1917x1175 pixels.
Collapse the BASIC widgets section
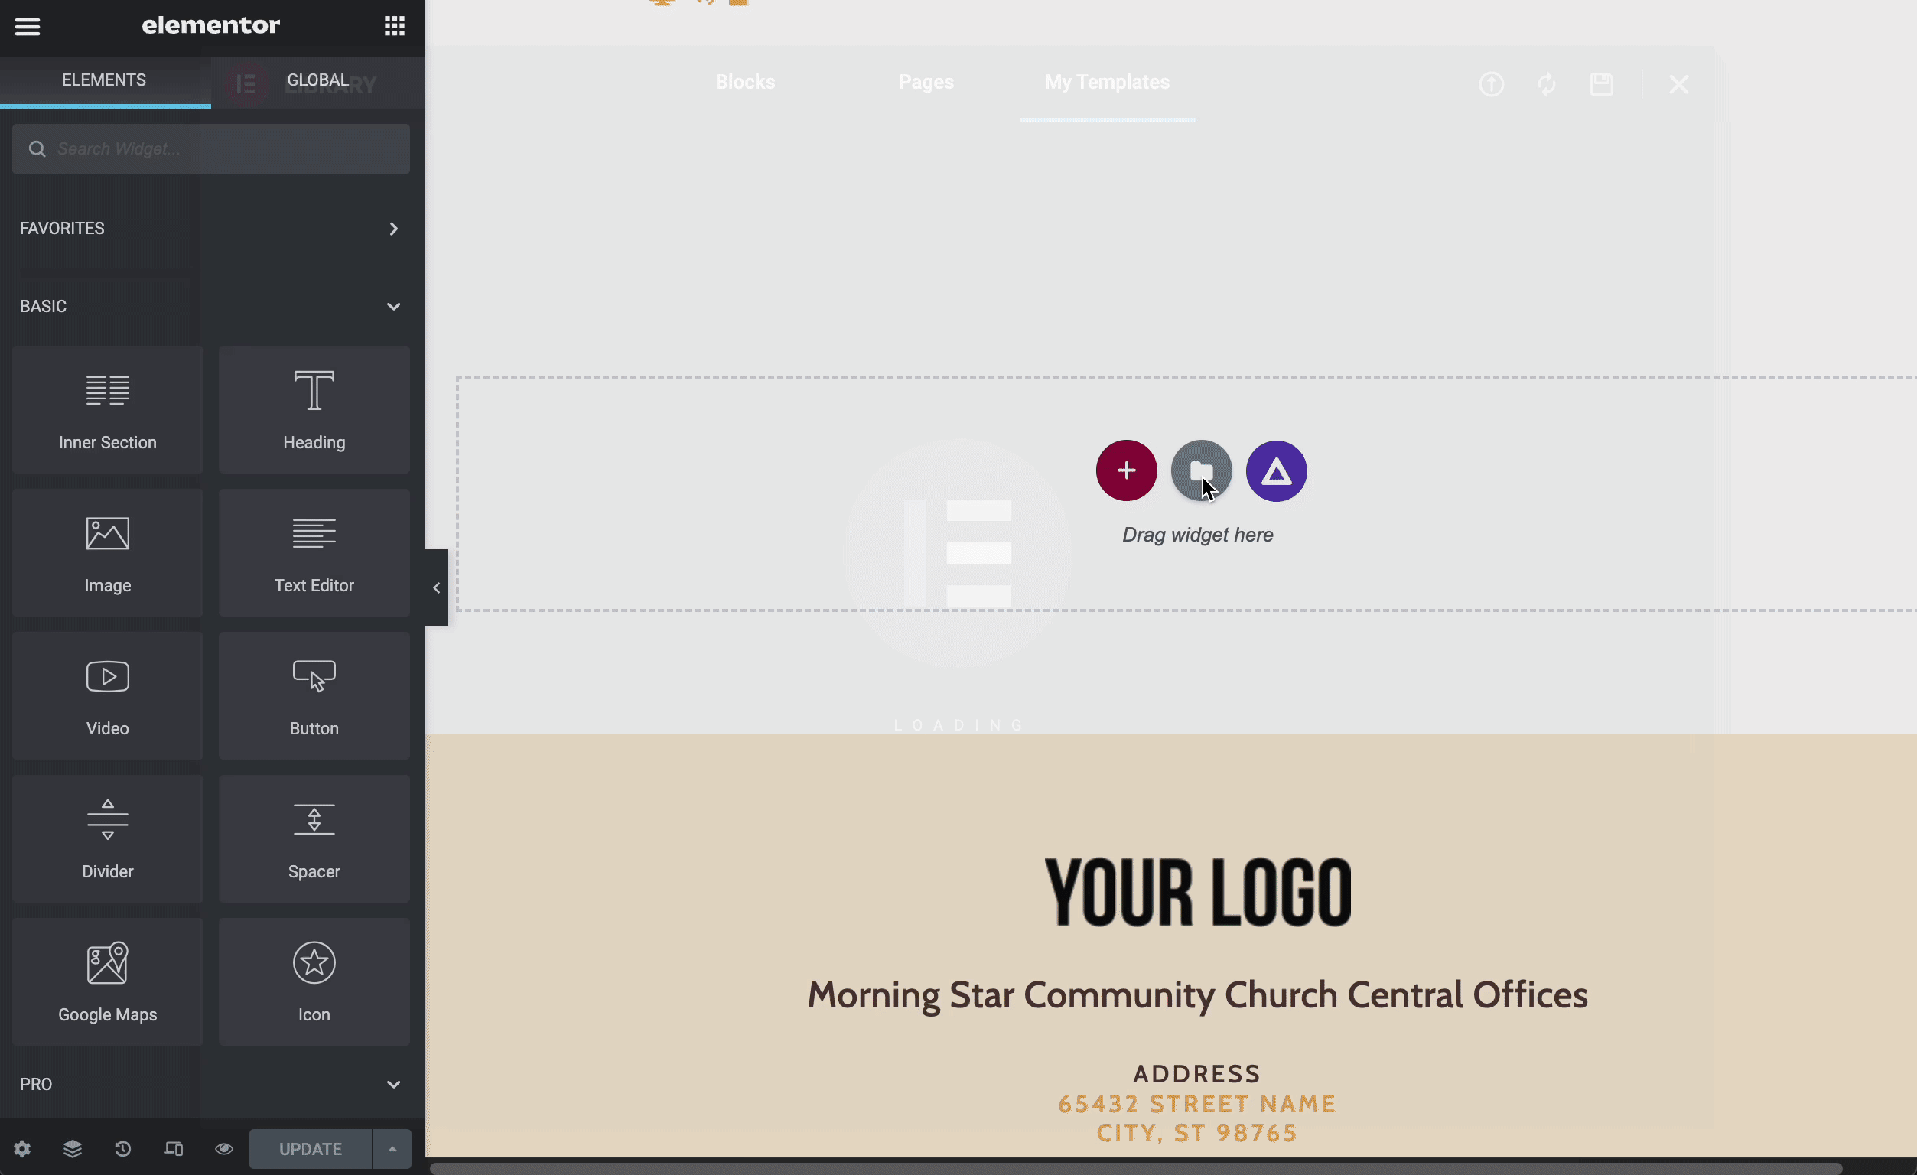[x=393, y=307]
